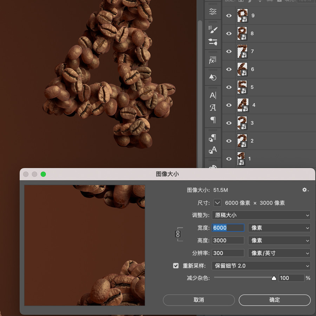
Task: Select layer 5 thumbnail
Action: coord(242,87)
